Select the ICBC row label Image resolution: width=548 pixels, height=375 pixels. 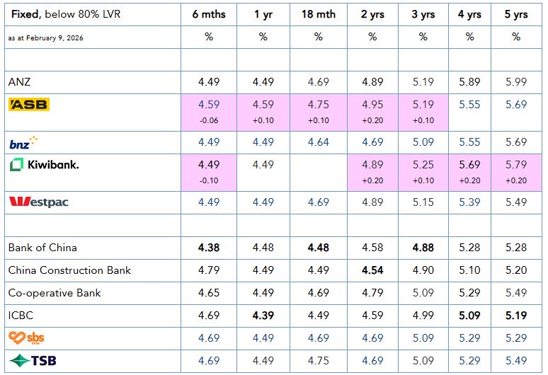(21, 316)
